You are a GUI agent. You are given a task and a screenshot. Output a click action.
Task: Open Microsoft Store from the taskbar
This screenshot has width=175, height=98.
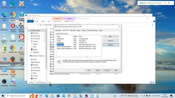pos(58,96)
